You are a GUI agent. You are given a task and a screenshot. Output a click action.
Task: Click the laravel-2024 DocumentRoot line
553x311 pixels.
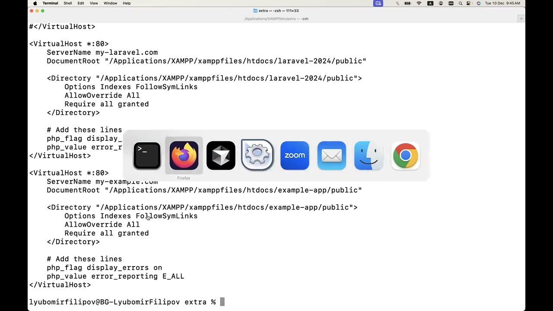[207, 61]
